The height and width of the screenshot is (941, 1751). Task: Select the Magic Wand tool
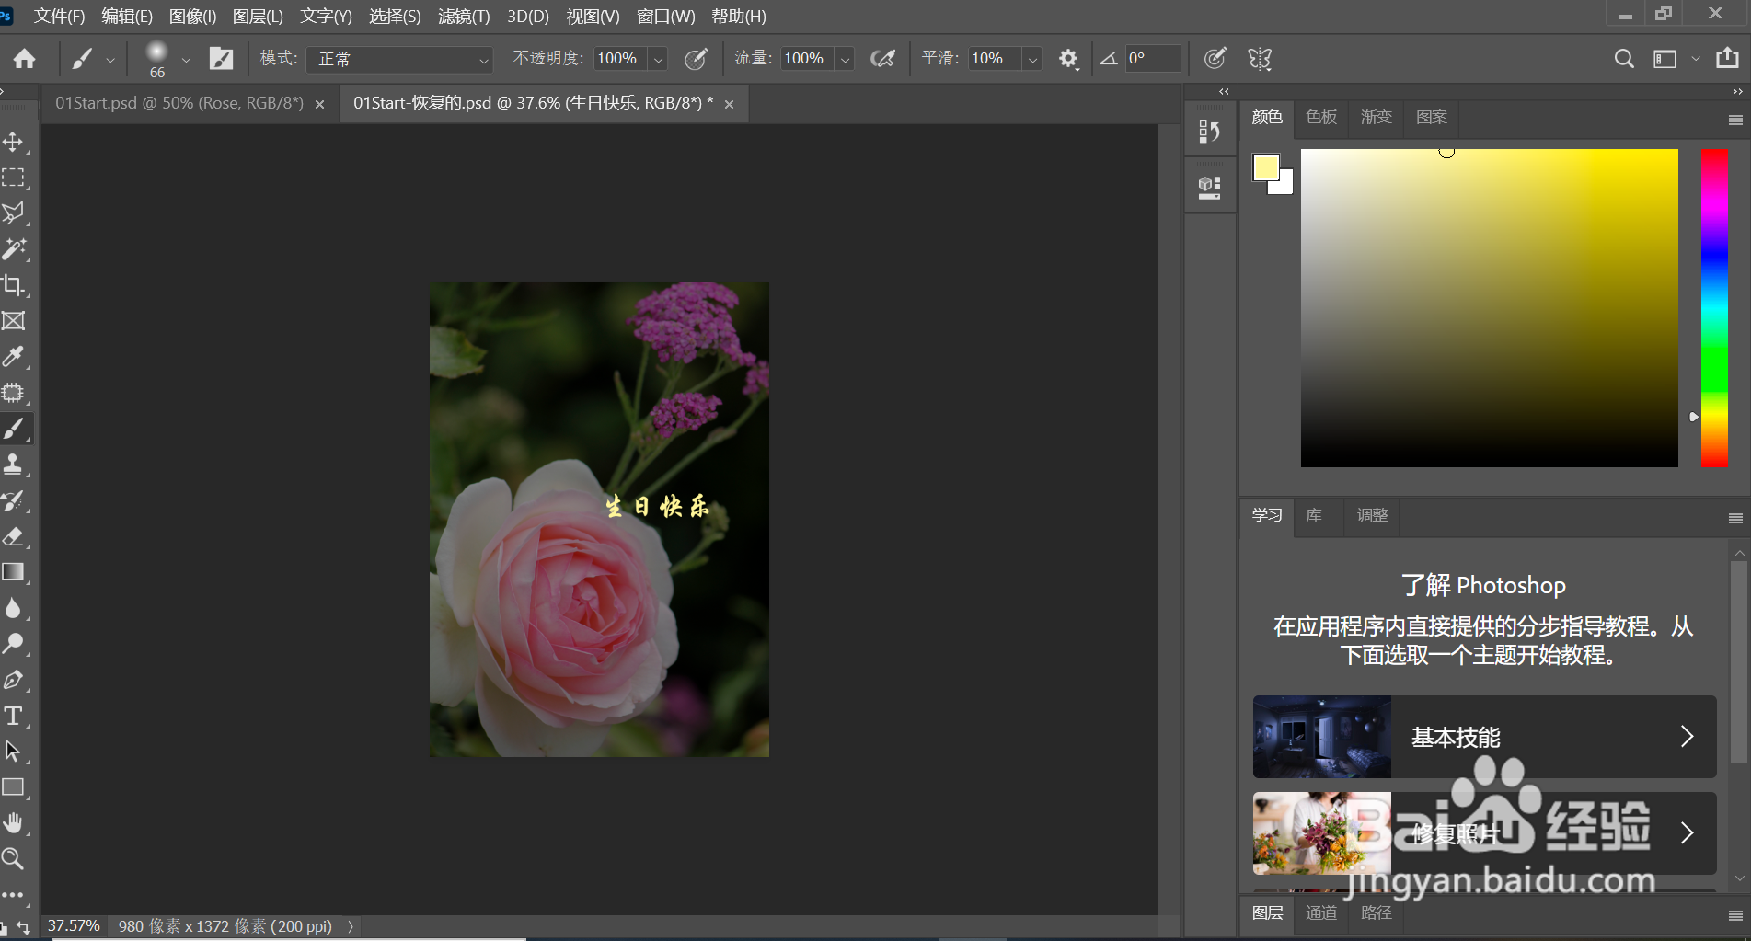[13, 249]
